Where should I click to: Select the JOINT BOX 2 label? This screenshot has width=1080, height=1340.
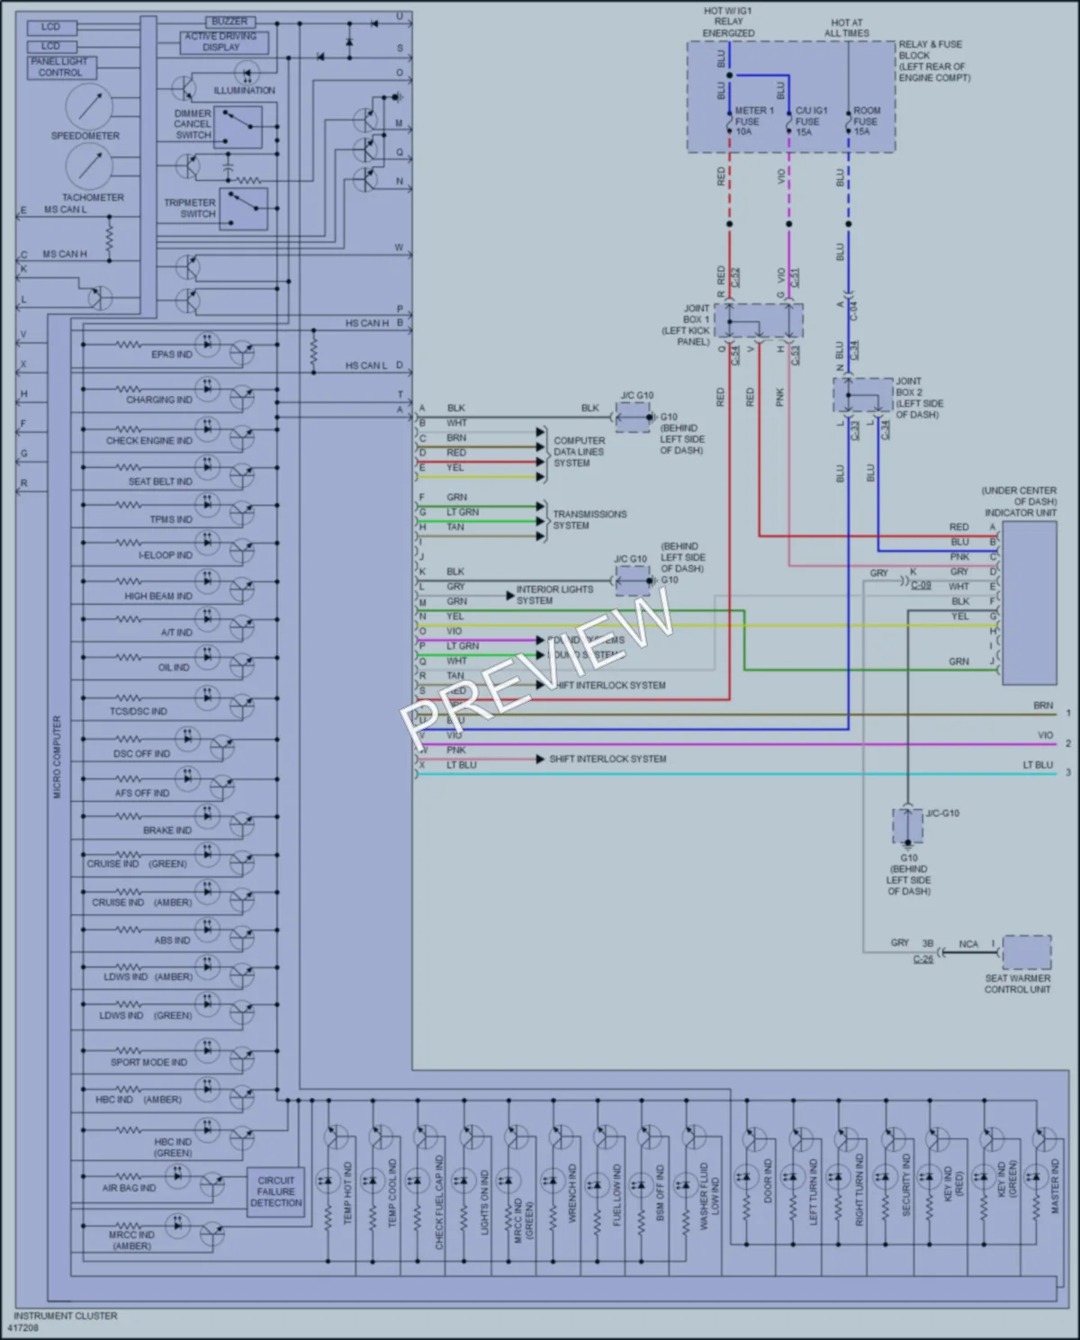917,398
